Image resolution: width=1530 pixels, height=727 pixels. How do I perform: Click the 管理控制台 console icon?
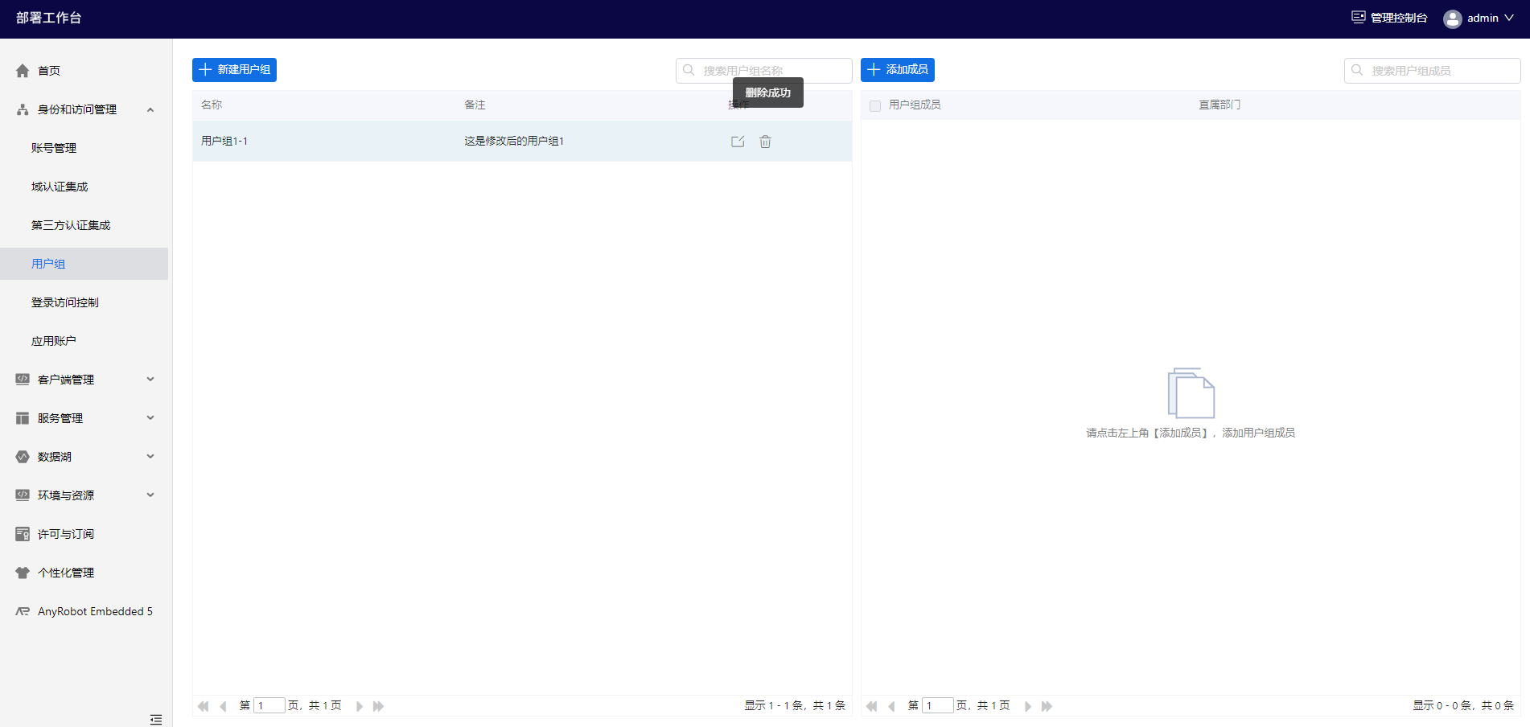(x=1359, y=17)
